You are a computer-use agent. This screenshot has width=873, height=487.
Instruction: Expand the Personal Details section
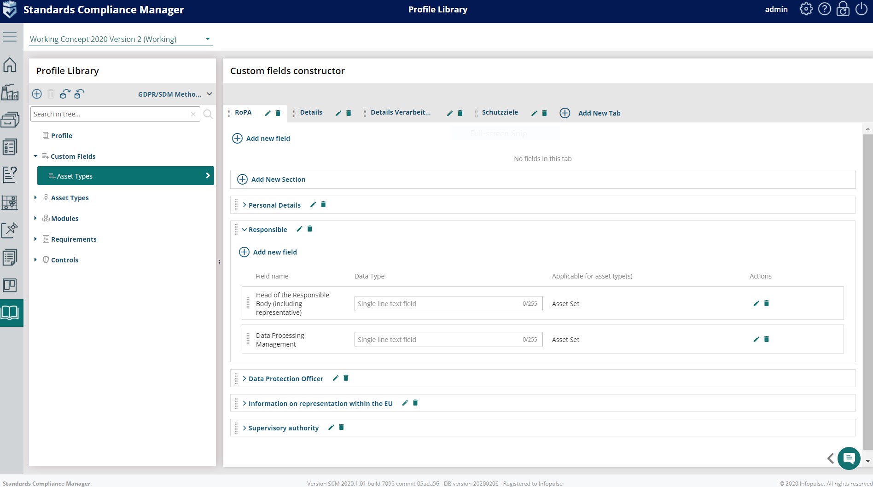tap(244, 205)
